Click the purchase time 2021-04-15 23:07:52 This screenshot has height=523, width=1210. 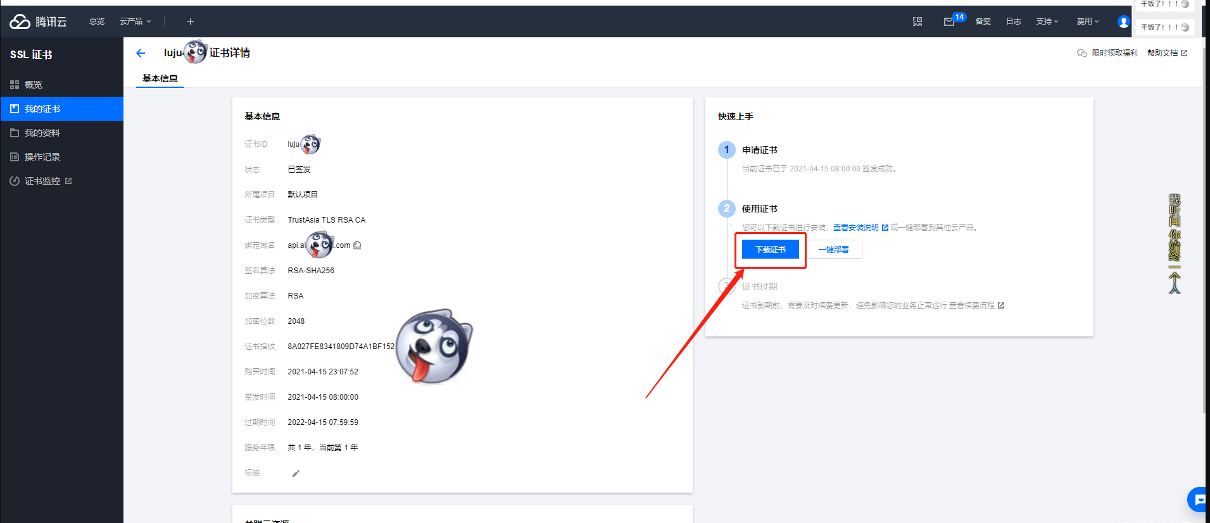click(x=323, y=372)
